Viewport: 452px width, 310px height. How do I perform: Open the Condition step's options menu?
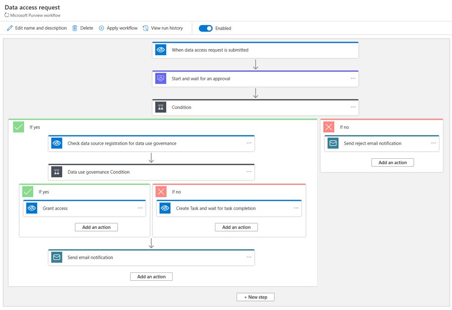[x=353, y=107]
